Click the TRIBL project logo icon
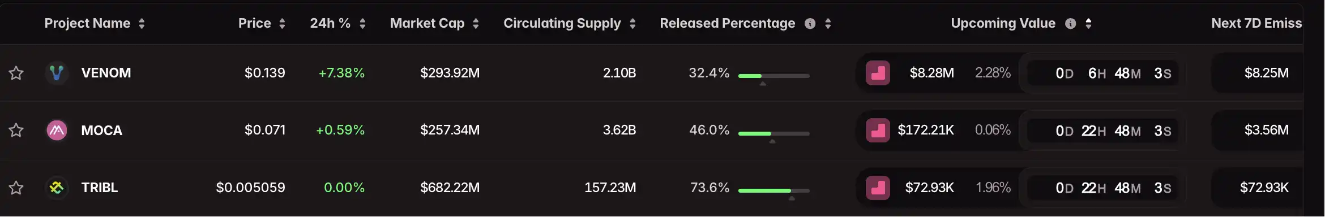Screen dimensions: 1325x217 [x=57, y=188]
